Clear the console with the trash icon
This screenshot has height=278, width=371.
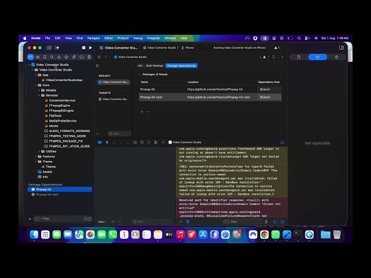[x=266, y=222]
